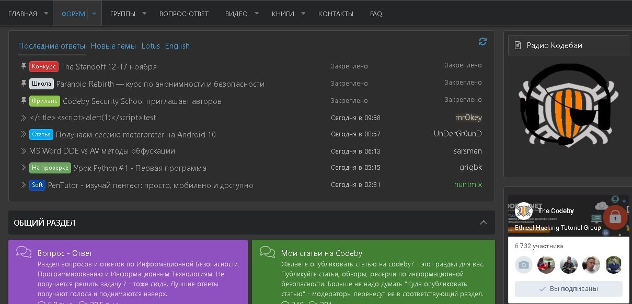Open the Codeby radio headphones logo

(568, 104)
